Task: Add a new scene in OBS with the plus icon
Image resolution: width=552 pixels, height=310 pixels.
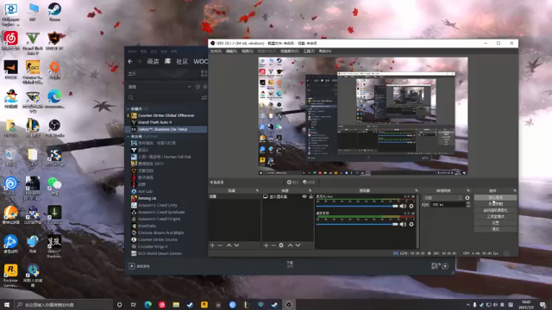Action: pos(212,245)
